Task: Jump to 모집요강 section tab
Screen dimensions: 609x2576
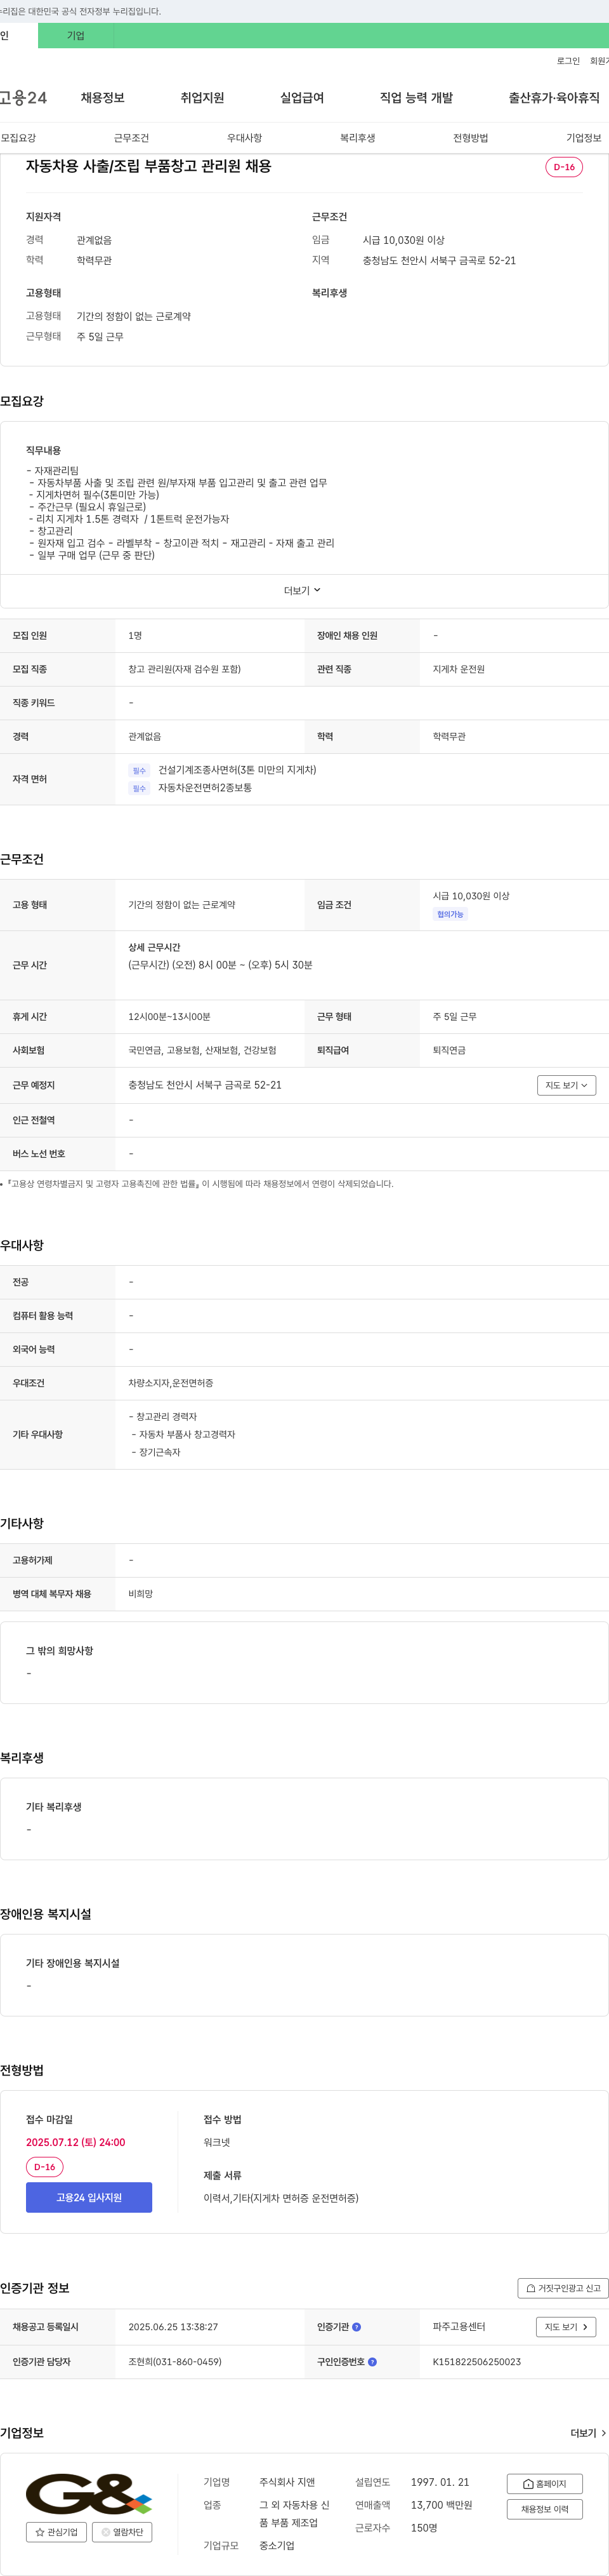Action: coord(18,138)
